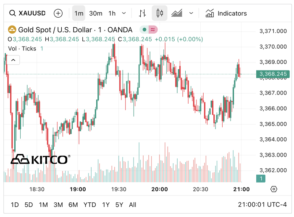Click the compare or add symbol plus icon
This screenshot has height=217, width=294.
pyautogui.click(x=58, y=13)
